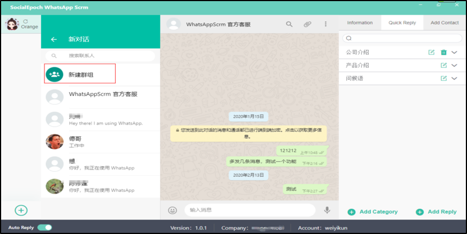
Task: Toggle the Auto Reply switch
Action: click(44, 227)
